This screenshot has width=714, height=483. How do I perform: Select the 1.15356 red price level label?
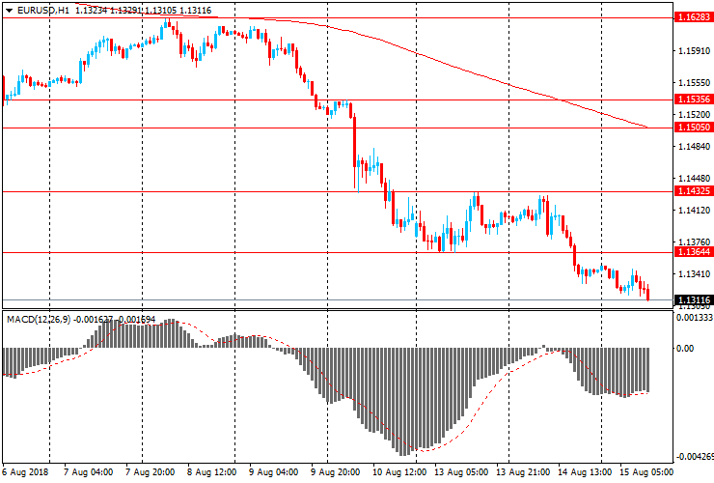coord(694,99)
